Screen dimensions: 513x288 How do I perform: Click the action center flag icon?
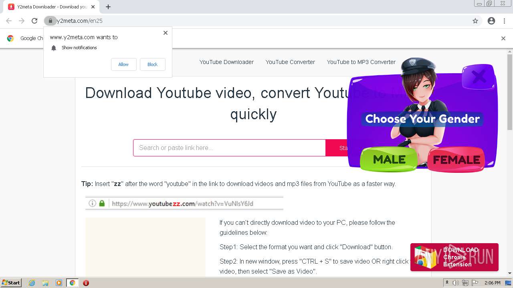[475, 283]
